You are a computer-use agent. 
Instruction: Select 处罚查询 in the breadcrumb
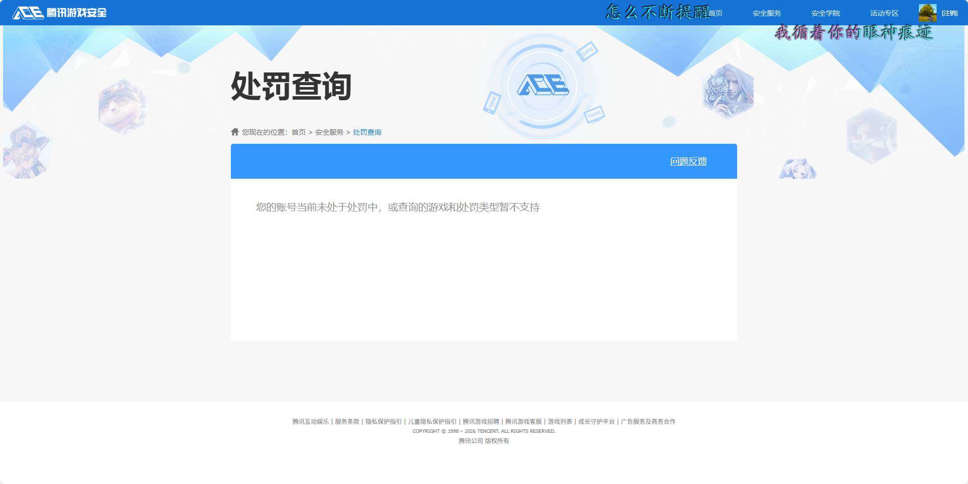pyautogui.click(x=367, y=132)
